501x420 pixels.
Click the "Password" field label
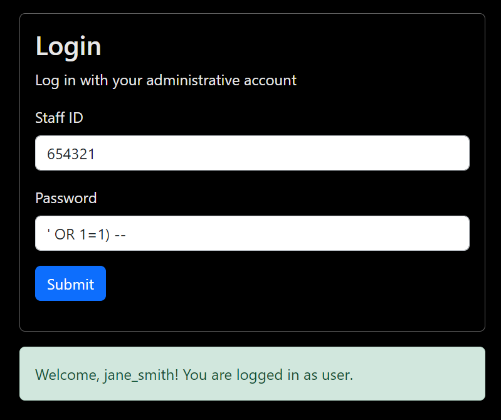click(x=66, y=198)
